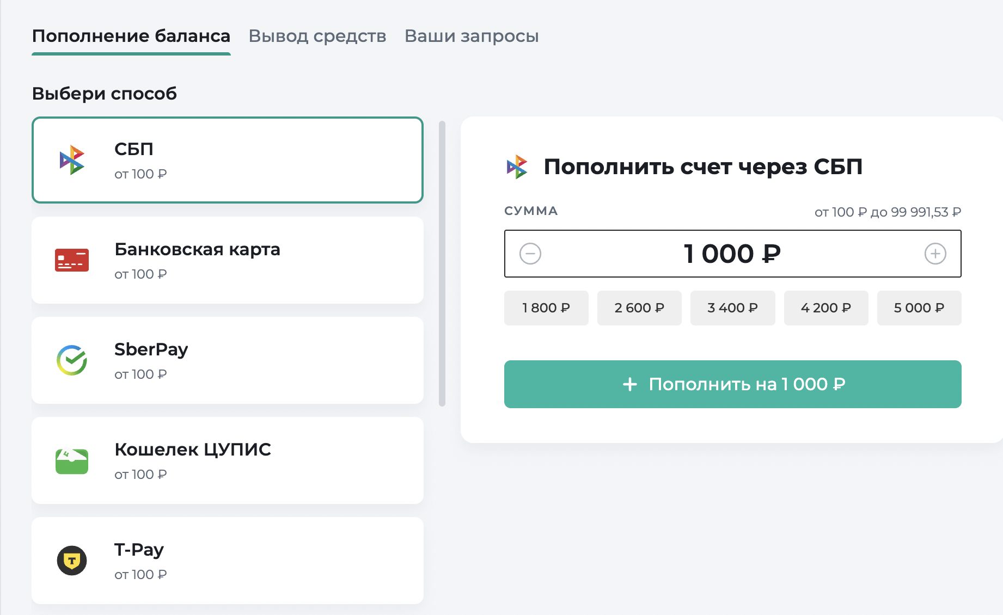Viewport: 1003px width, 615px height.
Task: Choose SberPay payment method
Action: point(228,360)
